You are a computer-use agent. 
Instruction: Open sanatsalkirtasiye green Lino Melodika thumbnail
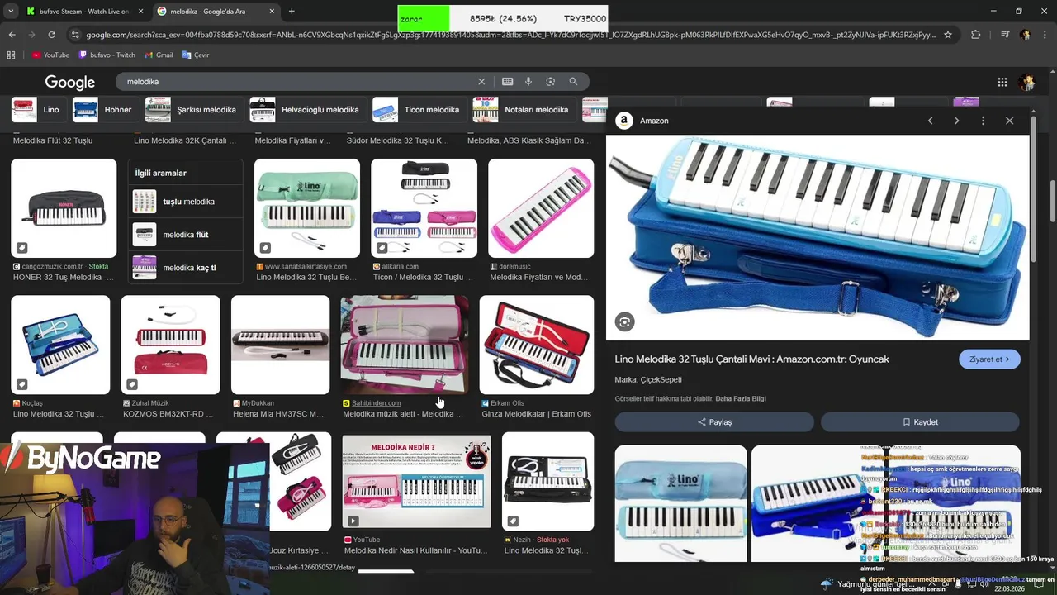point(307,208)
